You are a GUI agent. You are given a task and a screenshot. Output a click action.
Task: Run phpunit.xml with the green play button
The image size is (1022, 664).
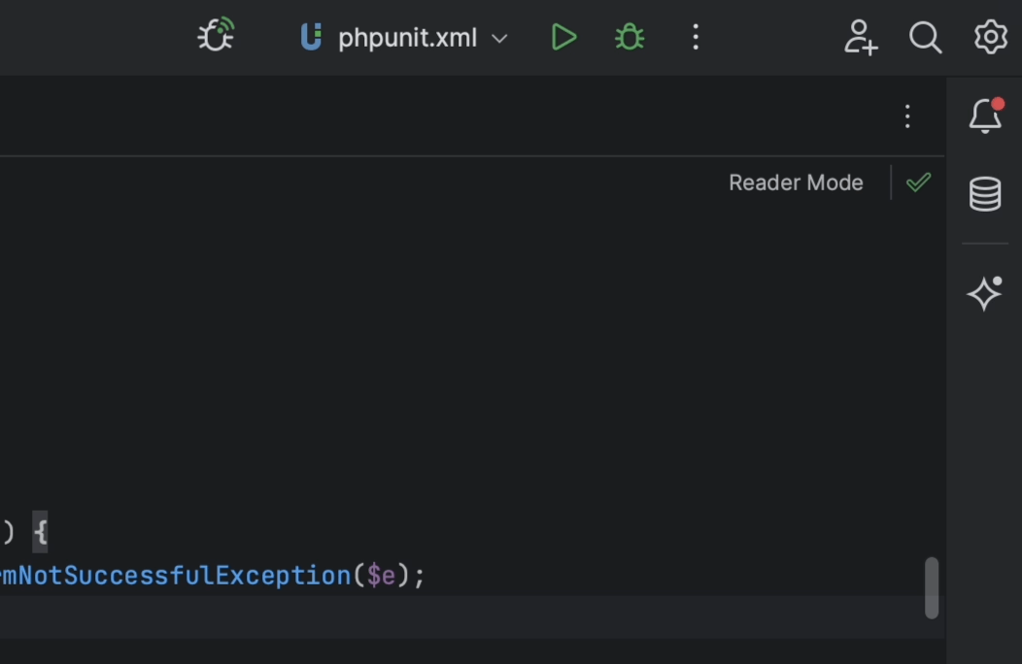coord(563,38)
